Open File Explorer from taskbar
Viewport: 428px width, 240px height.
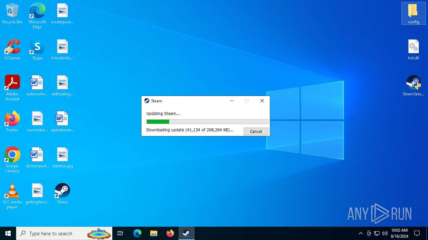[154, 233]
